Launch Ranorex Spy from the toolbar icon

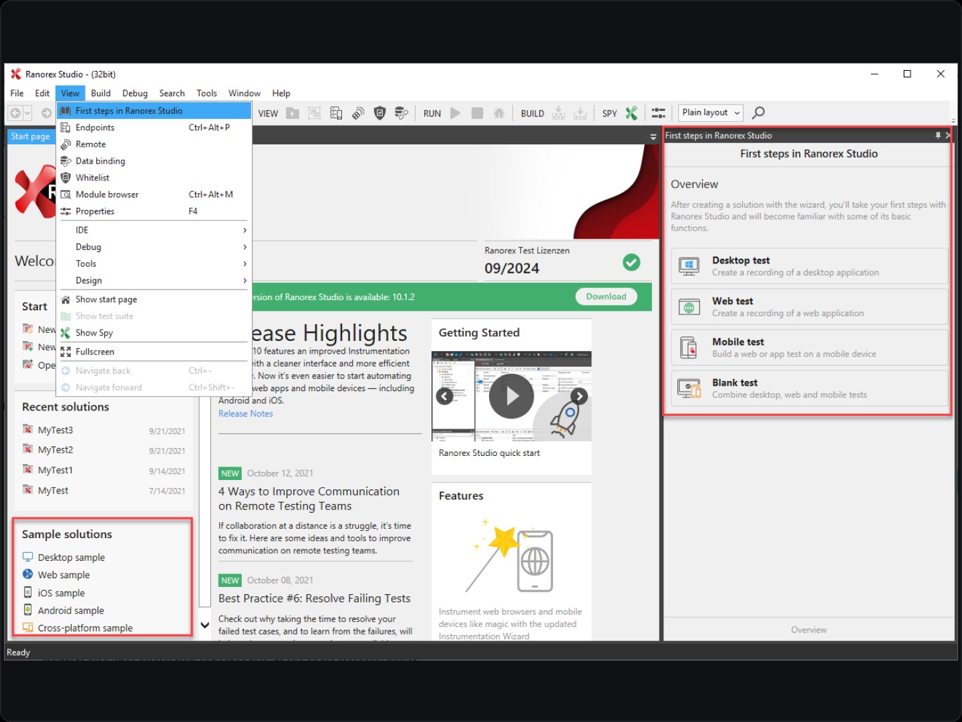pos(631,113)
